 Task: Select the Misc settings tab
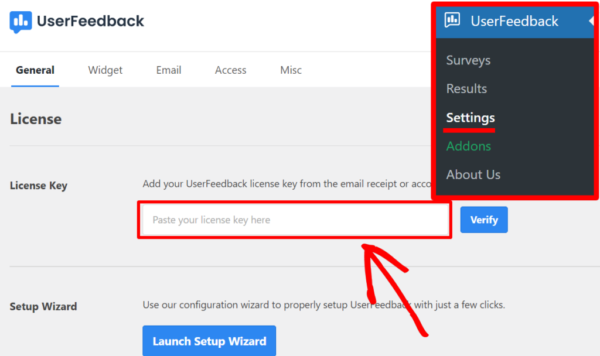tap(291, 70)
